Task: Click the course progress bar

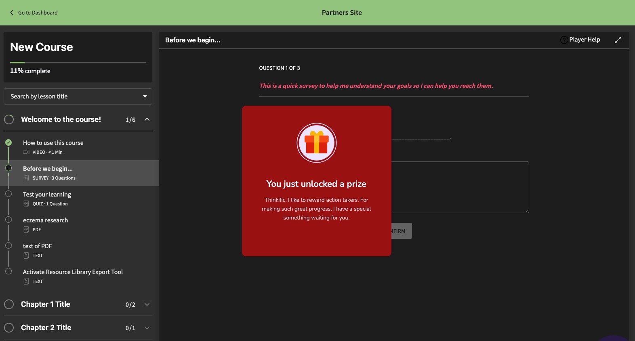Action: coord(78,63)
